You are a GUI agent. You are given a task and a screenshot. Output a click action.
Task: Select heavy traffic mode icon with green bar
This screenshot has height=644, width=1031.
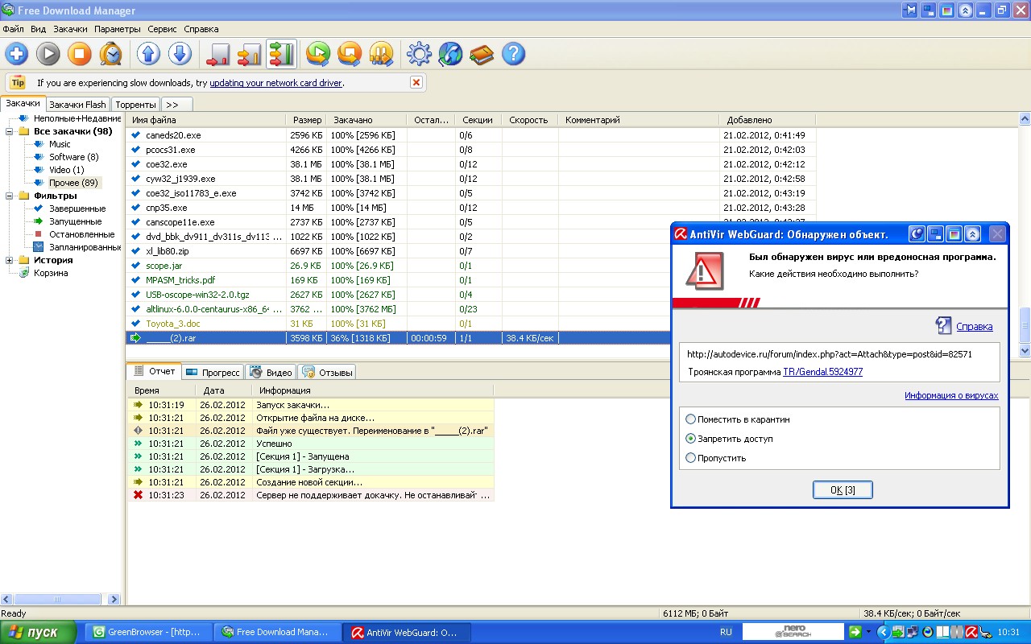pos(281,54)
